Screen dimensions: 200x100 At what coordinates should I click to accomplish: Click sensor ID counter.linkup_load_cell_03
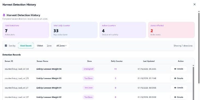17,78
